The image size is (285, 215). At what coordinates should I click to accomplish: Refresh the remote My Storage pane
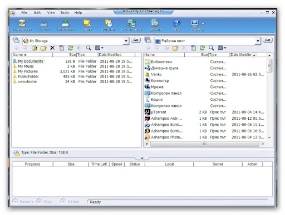tap(71, 48)
